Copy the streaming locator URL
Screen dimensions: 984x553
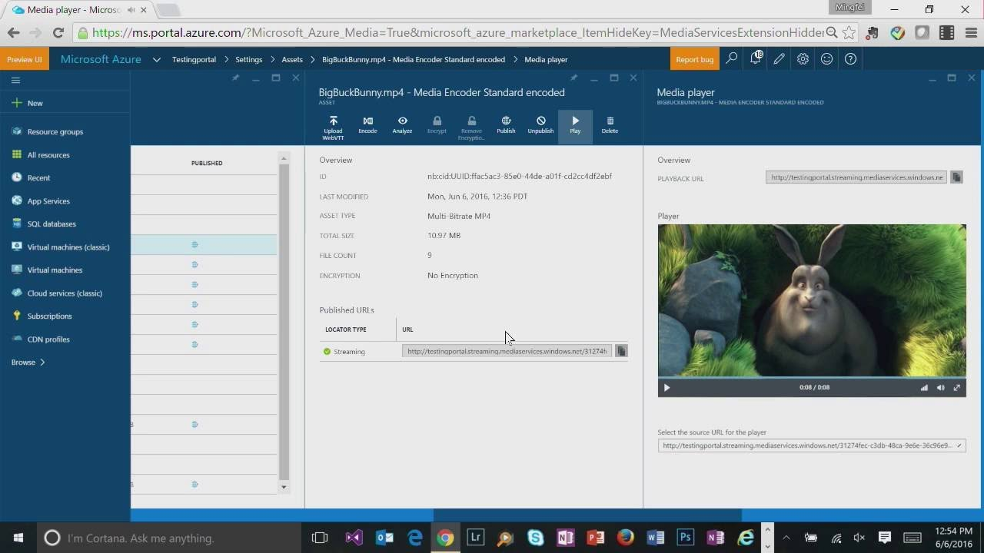[x=621, y=351]
